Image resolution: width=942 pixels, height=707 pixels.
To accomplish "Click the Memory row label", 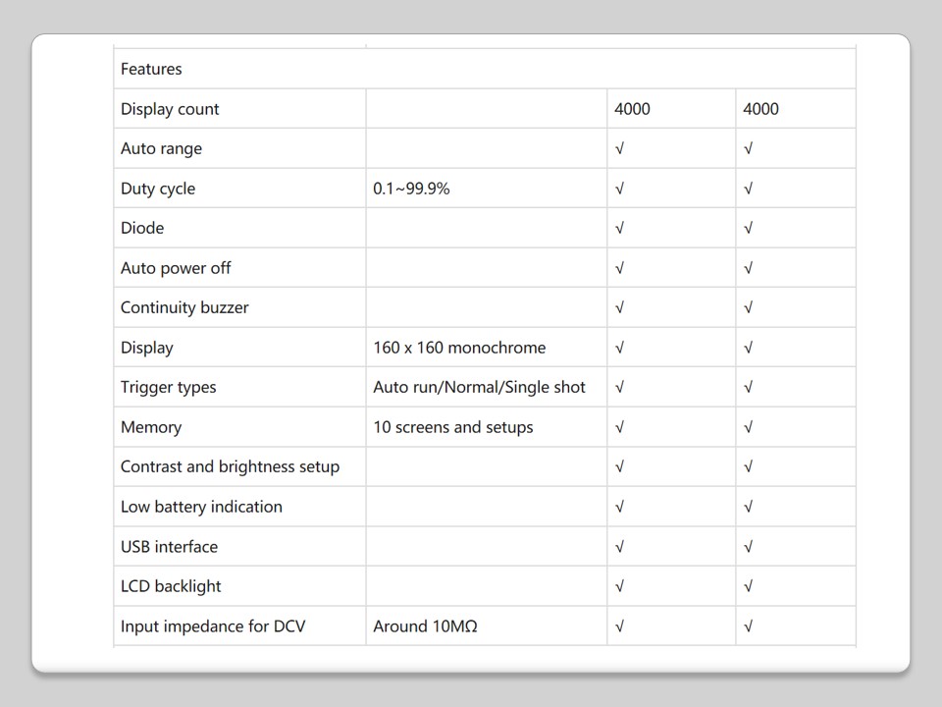I will tap(151, 427).
